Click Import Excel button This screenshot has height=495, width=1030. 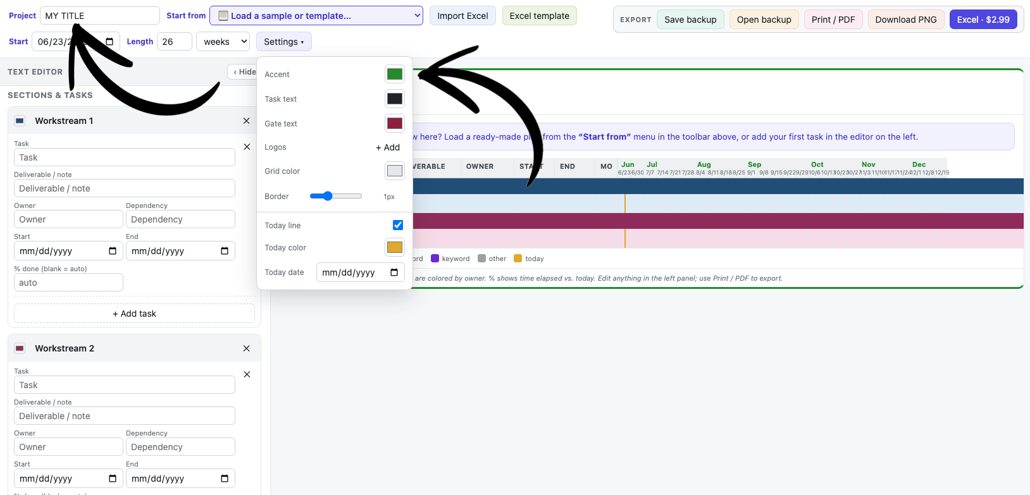click(x=462, y=16)
